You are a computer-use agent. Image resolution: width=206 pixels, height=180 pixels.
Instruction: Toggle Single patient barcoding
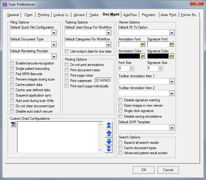12,69
